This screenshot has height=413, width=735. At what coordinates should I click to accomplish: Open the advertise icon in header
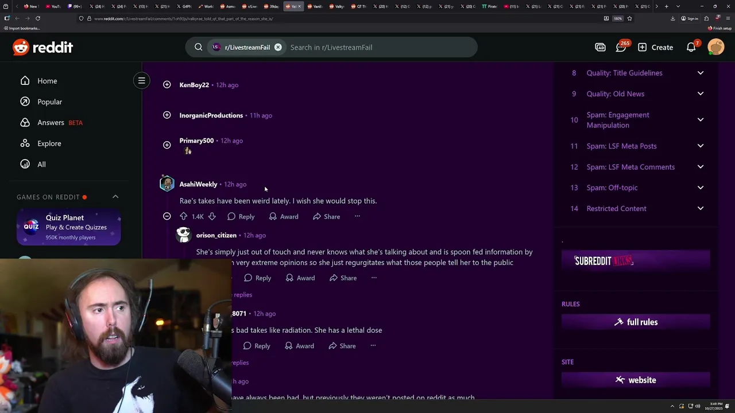point(600,48)
